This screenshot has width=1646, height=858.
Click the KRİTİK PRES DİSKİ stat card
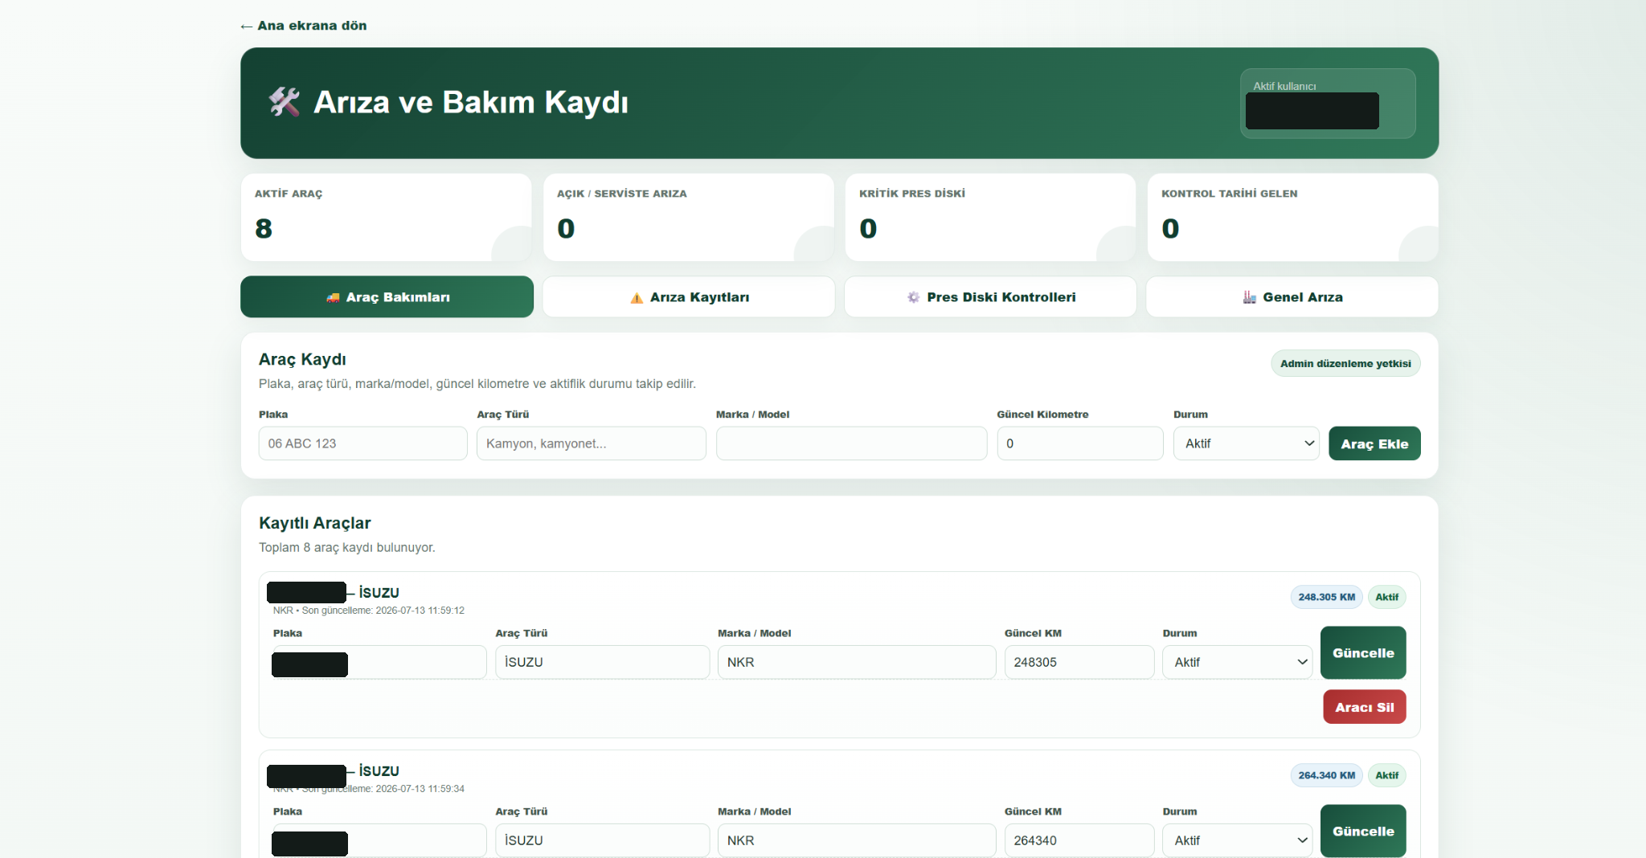coord(990,218)
